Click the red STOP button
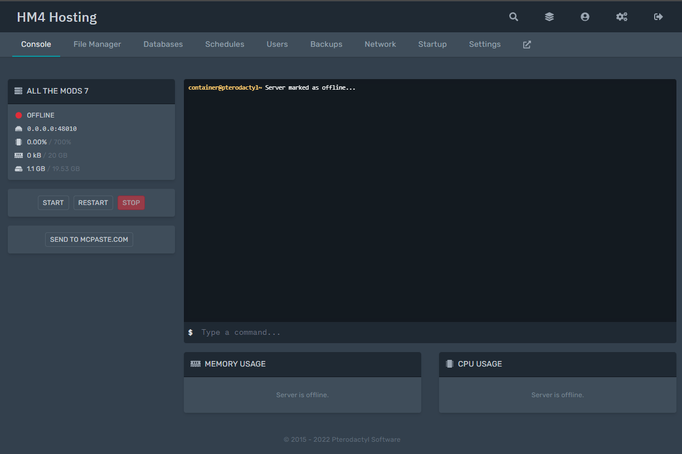682x454 pixels. click(x=131, y=203)
